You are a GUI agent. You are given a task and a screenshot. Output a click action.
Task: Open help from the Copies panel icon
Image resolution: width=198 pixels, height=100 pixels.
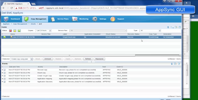pos(179,27)
